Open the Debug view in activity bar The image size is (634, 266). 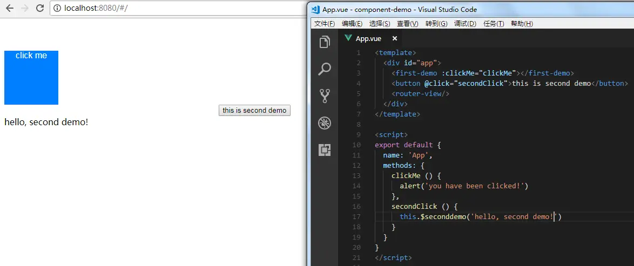325,123
